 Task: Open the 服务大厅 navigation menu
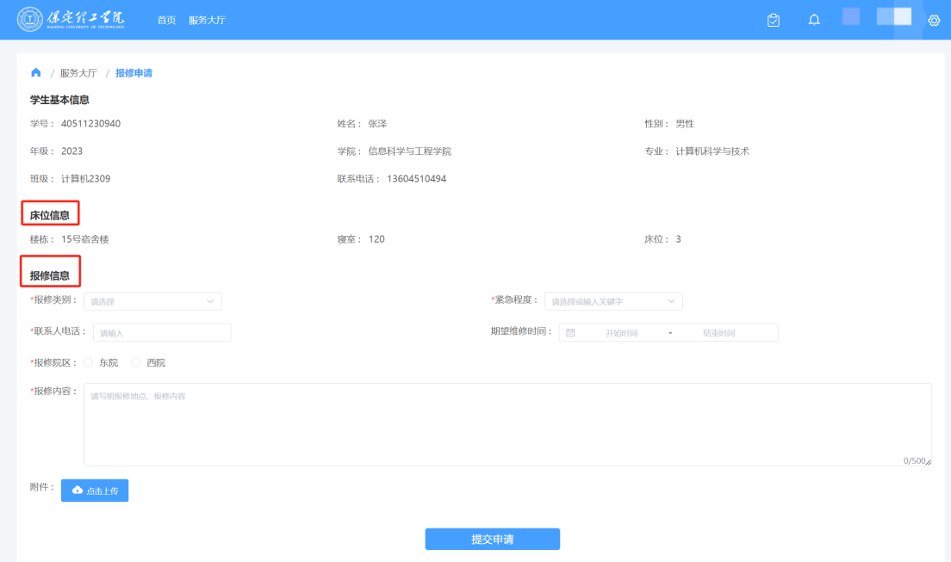click(x=207, y=19)
